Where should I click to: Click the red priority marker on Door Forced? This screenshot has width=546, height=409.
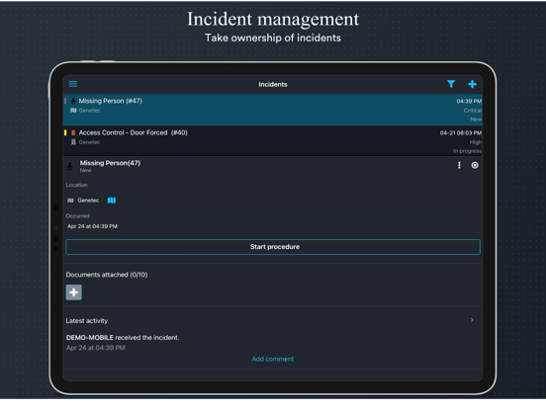[x=73, y=132]
